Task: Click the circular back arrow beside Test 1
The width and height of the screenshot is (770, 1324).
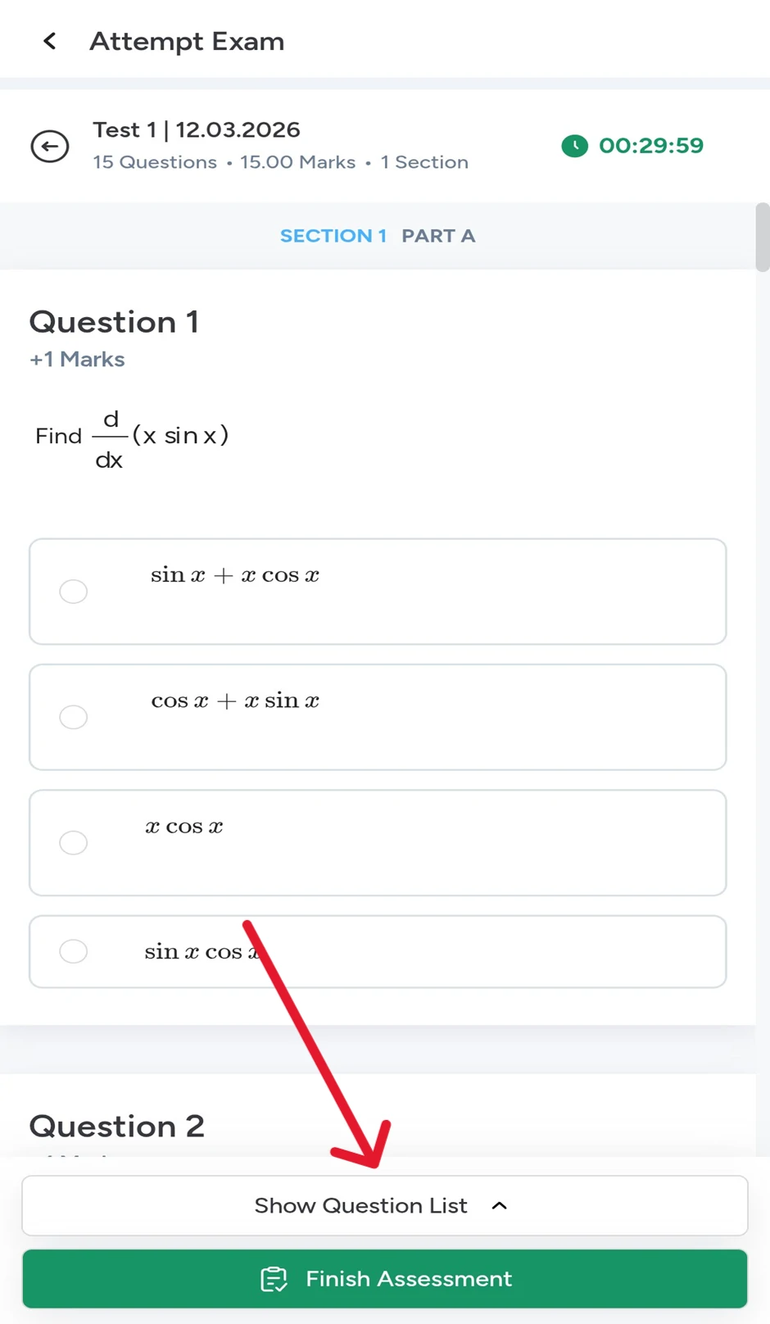Action: 49,146
